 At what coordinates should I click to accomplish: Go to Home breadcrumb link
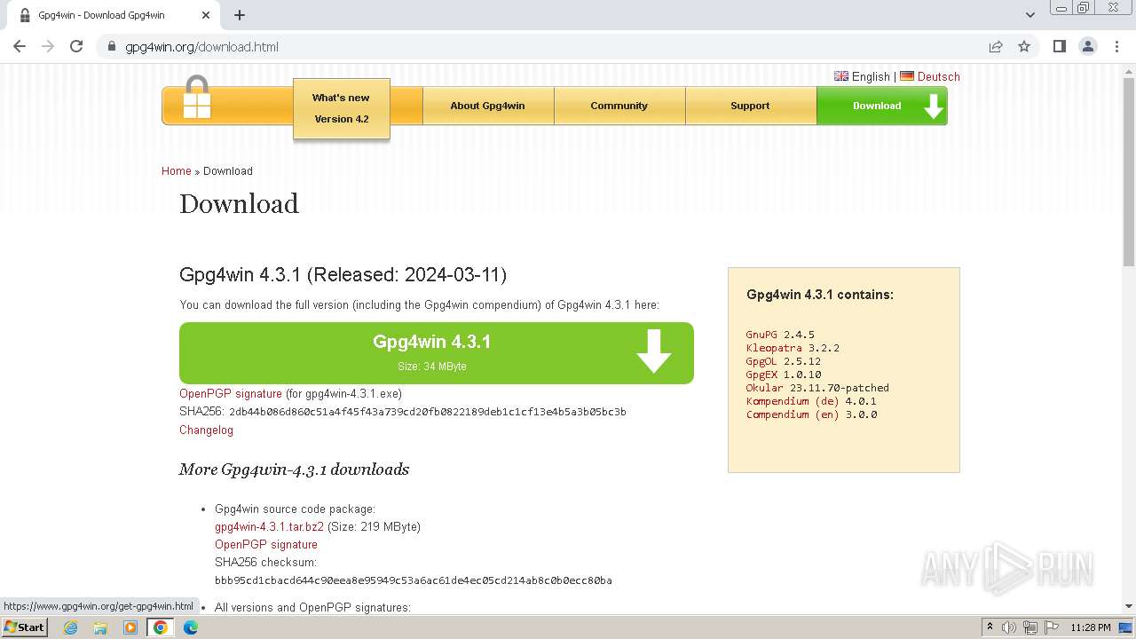pos(176,171)
